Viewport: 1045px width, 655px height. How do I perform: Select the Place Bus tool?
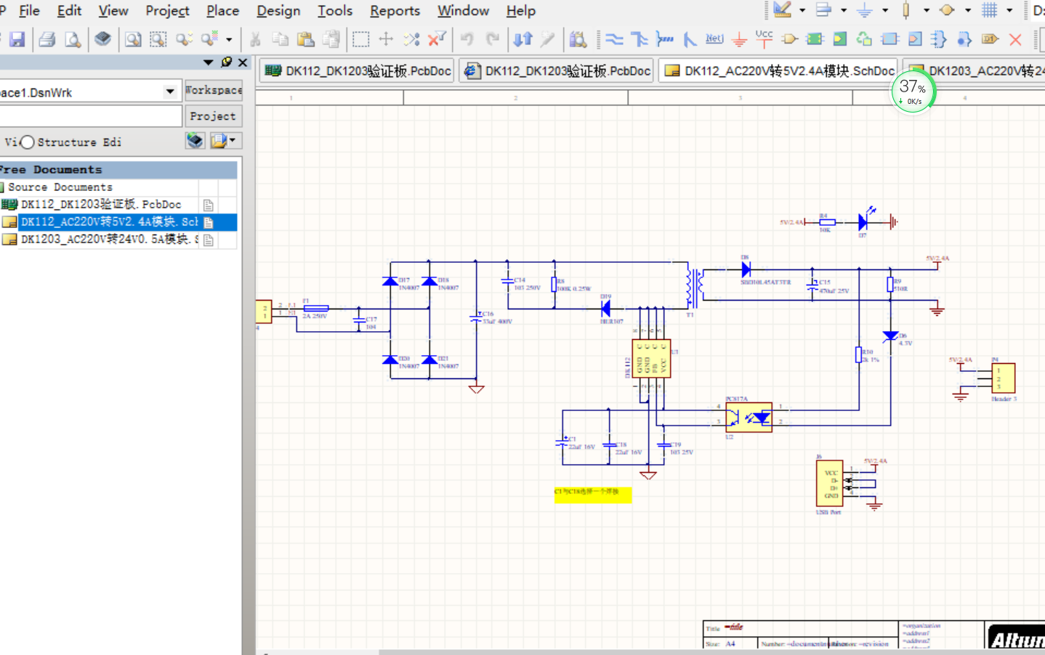639,39
